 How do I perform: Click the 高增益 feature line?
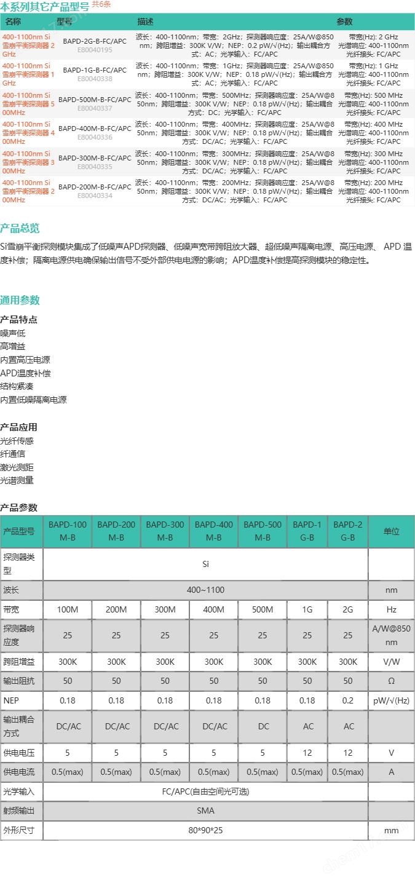(13, 346)
